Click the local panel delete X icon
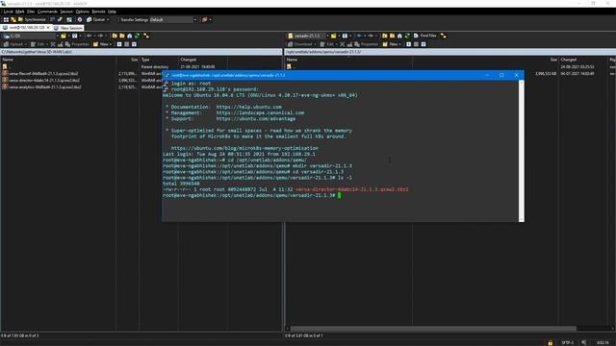The height and width of the screenshot is (346, 616). click(53, 44)
